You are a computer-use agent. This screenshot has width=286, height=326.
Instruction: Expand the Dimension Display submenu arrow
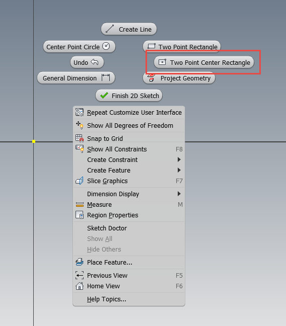(179, 194)
